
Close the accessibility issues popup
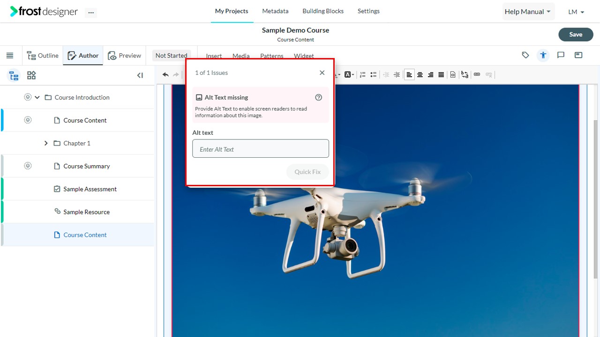pyautogui.click(x=322, y=73)
